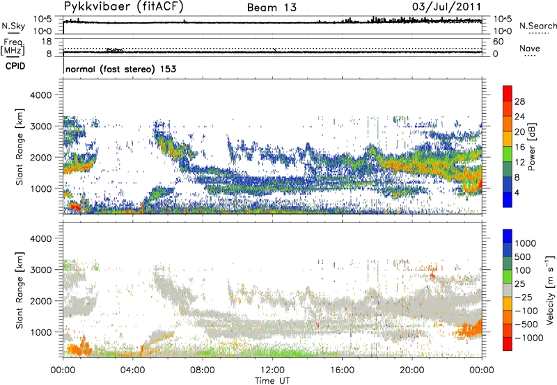This screenshot has height=385, width=557.
Task: Click the left 10^5 noise axis label
Action: (42, 19)
